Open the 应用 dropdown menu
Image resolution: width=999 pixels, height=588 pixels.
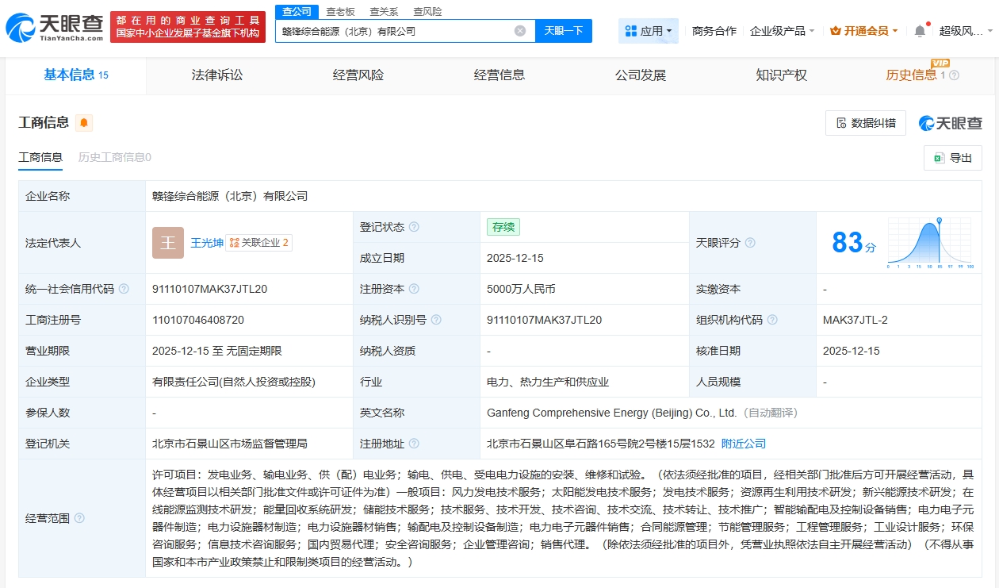(x=649, y=31)
